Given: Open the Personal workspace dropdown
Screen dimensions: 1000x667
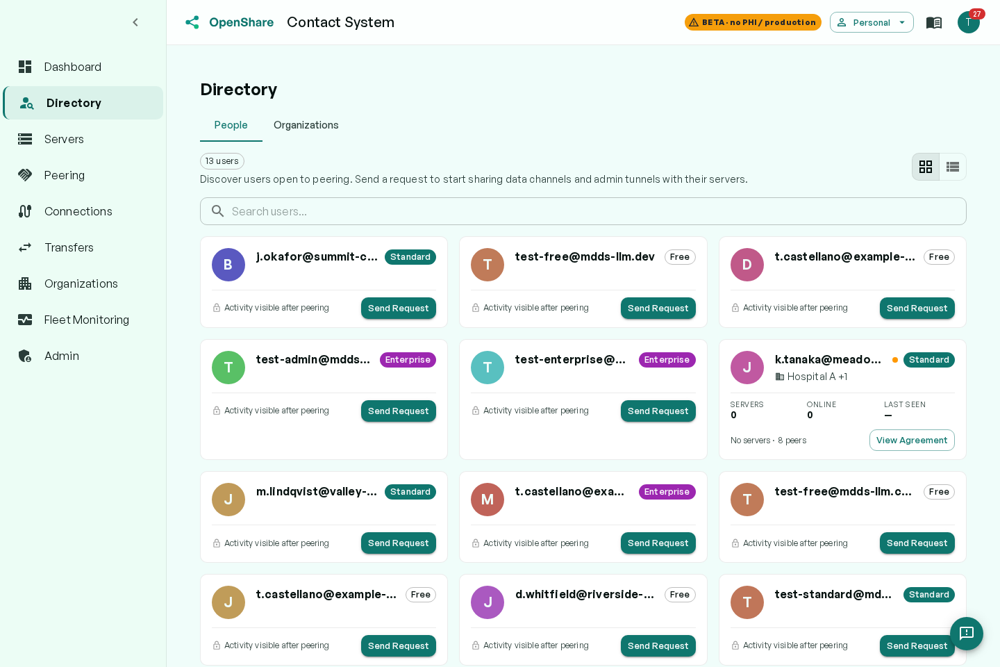Looking at the screenshot, I should click(872, 22).
